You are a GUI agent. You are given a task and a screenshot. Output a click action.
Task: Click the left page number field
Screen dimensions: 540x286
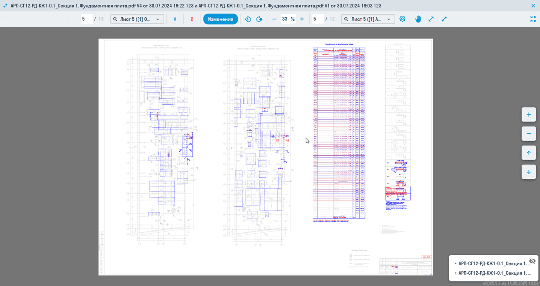(x=87, y=19)
